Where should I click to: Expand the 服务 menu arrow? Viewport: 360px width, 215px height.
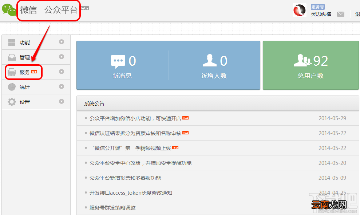(x=61, y=72)
